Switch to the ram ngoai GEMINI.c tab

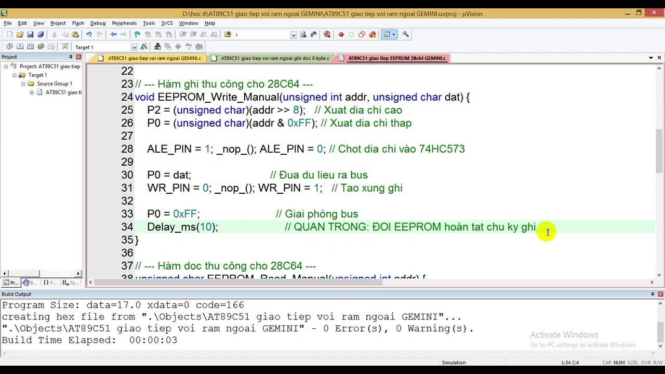[x=150, y=58]
